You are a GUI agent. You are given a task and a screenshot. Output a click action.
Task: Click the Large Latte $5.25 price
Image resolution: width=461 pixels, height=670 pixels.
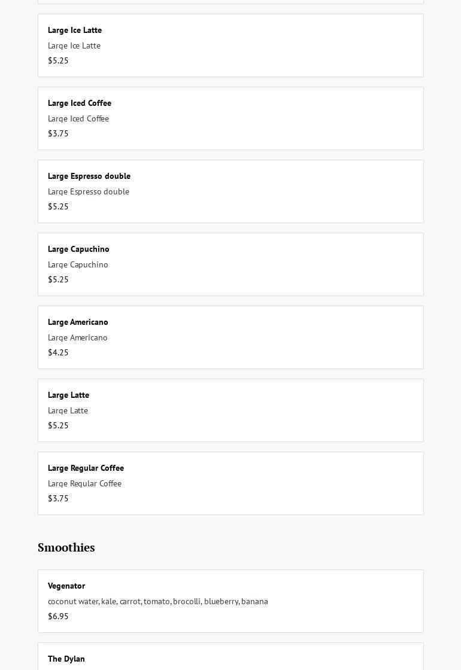click(x=58, y=425)
